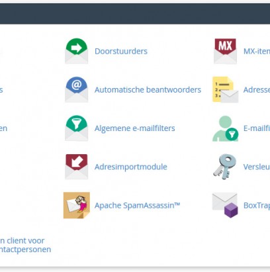Image resolution: width=270 pixels, height=272 pixels.
Task: Click the contactpersonen link at bottom left
Action: [25, 249]
